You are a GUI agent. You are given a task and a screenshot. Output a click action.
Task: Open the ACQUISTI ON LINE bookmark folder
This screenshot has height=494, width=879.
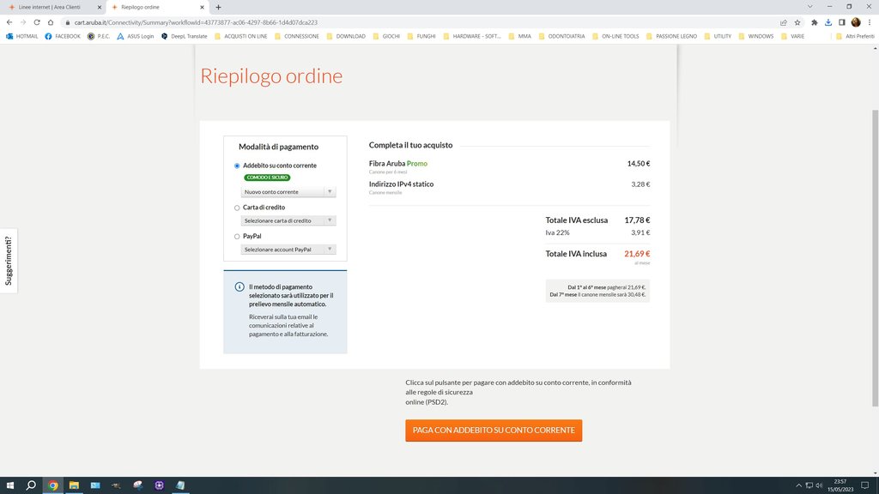point(240,36)
